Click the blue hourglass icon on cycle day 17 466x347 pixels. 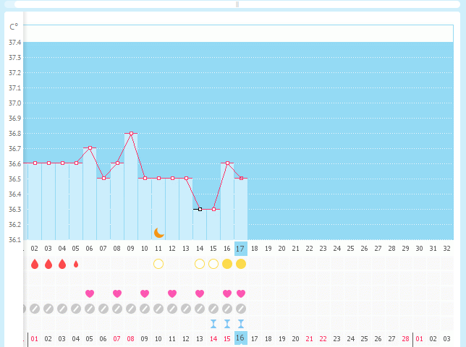(x=241, y=323)
